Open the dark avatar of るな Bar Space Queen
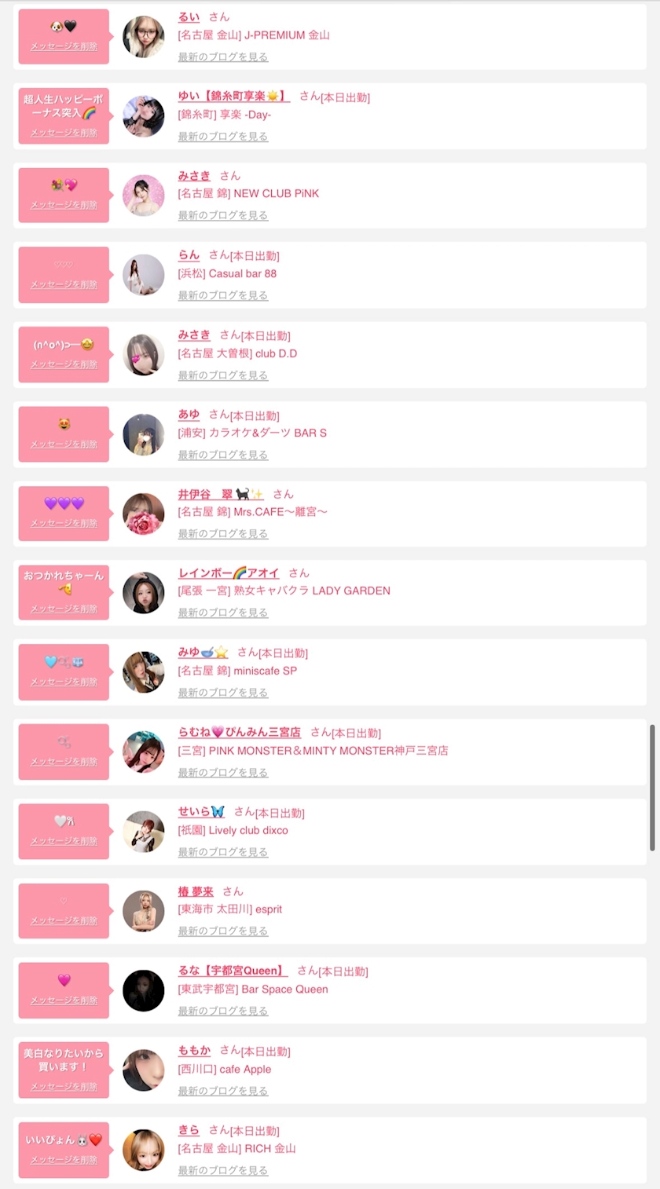The height and width of the screenshot is (1189, 660). point(144,990)
